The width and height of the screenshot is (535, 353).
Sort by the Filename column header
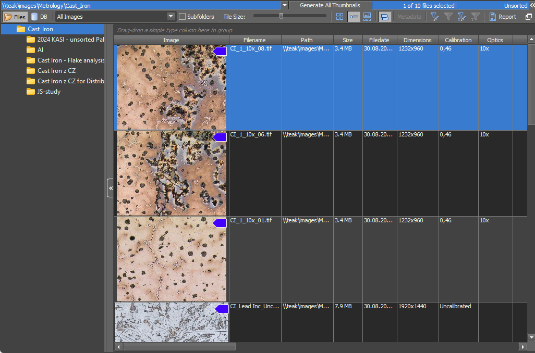coord(254,40)
